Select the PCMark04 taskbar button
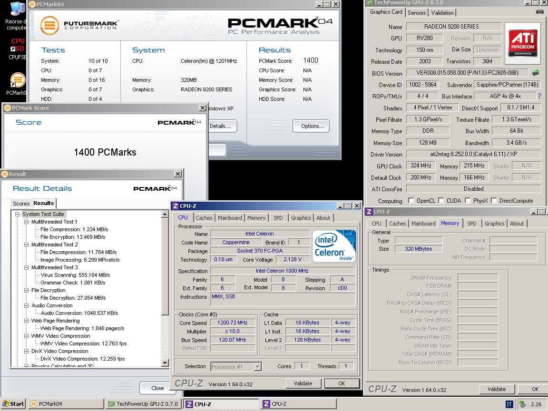 (65, 404)
